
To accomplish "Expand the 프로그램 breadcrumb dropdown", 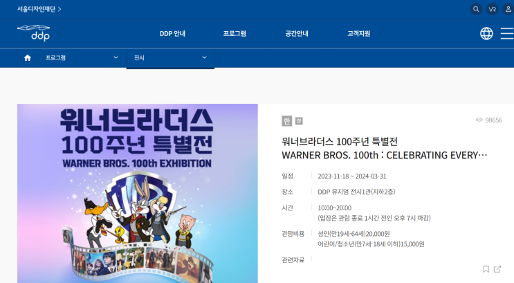I will pyautogui.click(x=82, y=58).
